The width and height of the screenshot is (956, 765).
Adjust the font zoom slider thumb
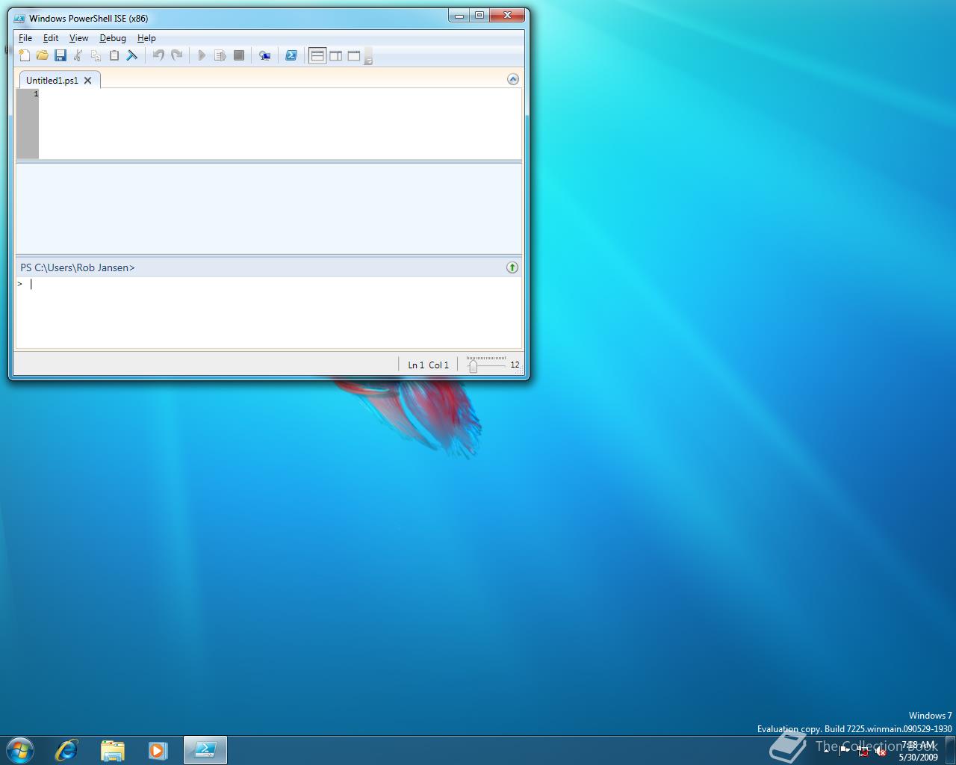(x=473, y=365)
